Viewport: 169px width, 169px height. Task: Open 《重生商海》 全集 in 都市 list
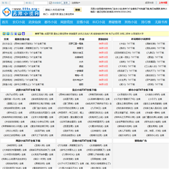155,126
